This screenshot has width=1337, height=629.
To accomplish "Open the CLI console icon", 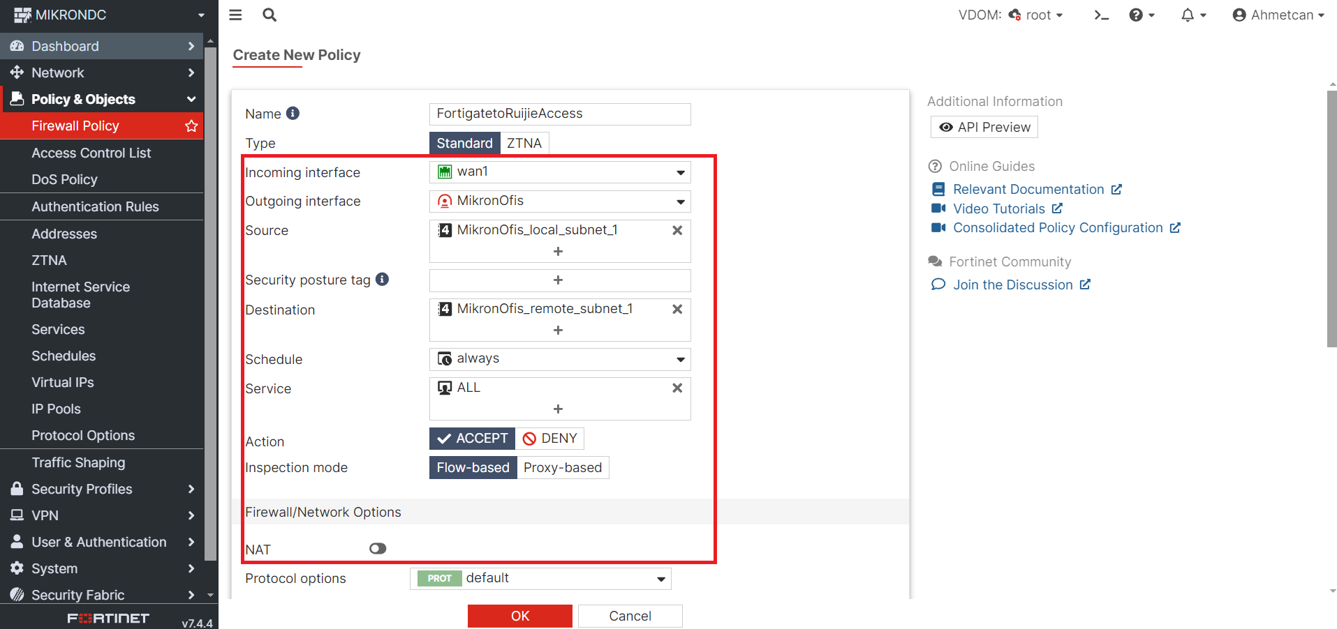I will tap(1101, 15).
